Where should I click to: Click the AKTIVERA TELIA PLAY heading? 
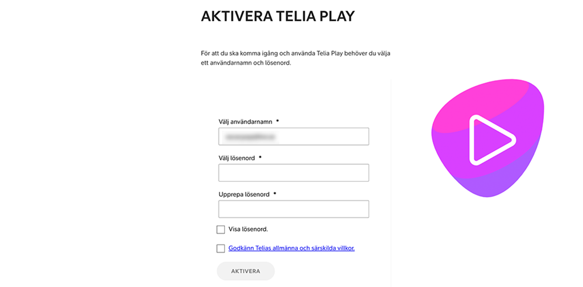coord(277,16)
